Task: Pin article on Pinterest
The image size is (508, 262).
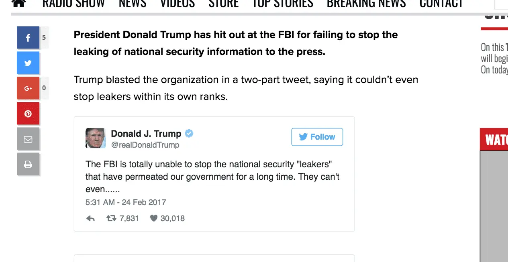Action: point(28,114)
